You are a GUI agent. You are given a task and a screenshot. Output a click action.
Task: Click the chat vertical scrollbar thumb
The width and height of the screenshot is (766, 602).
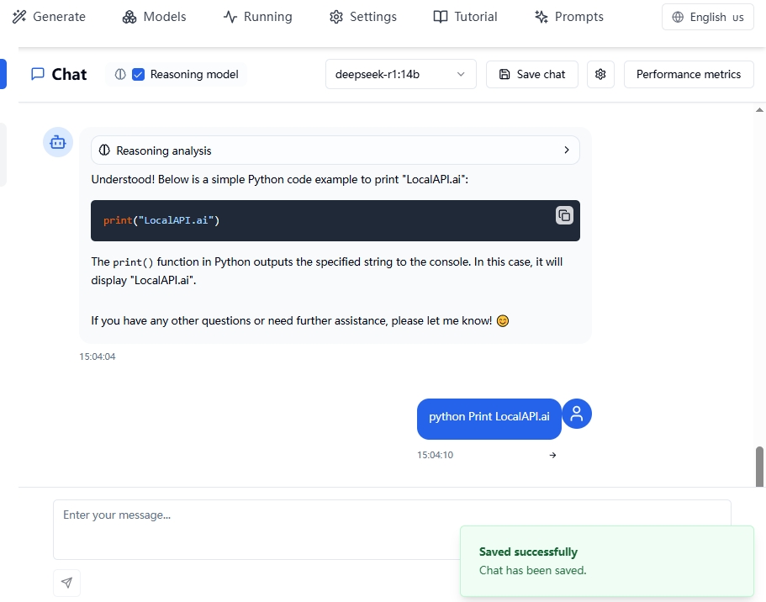click(760, 465)
